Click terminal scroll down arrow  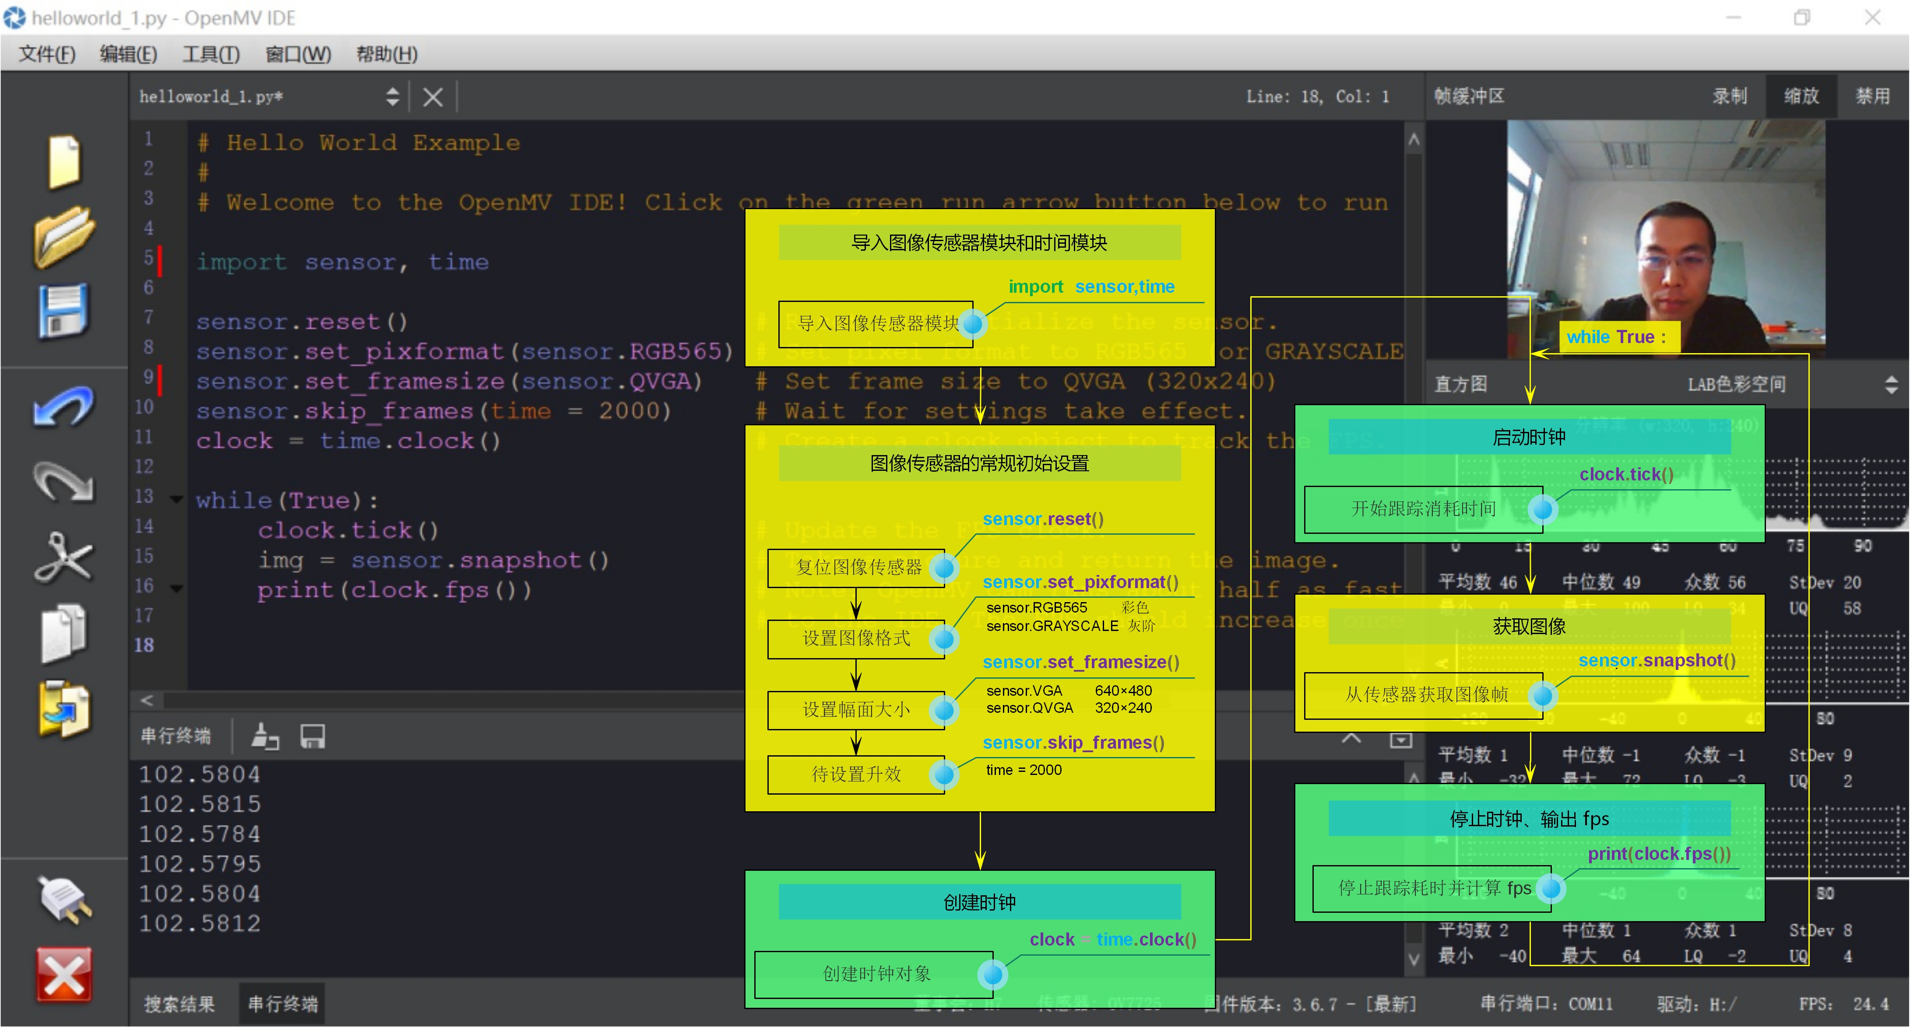[x=1414, y=960]
